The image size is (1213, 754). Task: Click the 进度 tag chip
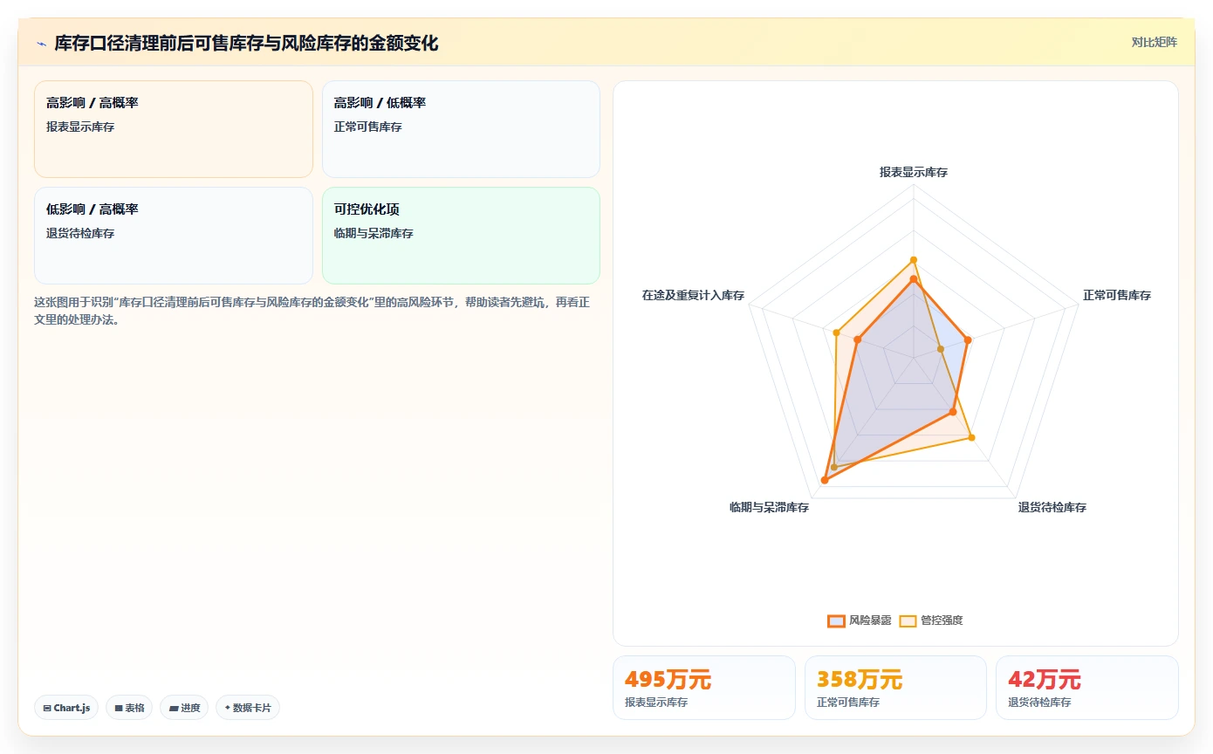tap(184, 708)
